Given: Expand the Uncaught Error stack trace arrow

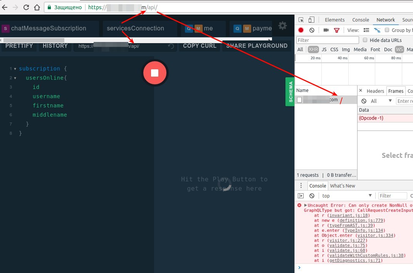Looking at the screenshot, I should [306, 205].
